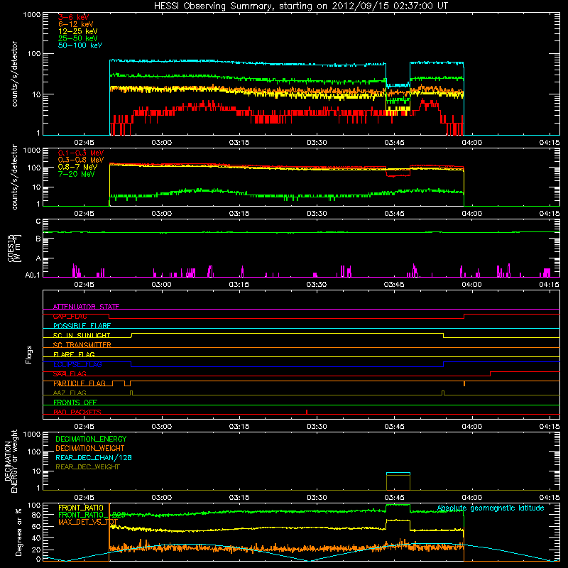Image resolution: width=568 pixels, height=568 pixels.
Task: Click the GOES15 axis label
Action: click(x=14, y=248)
